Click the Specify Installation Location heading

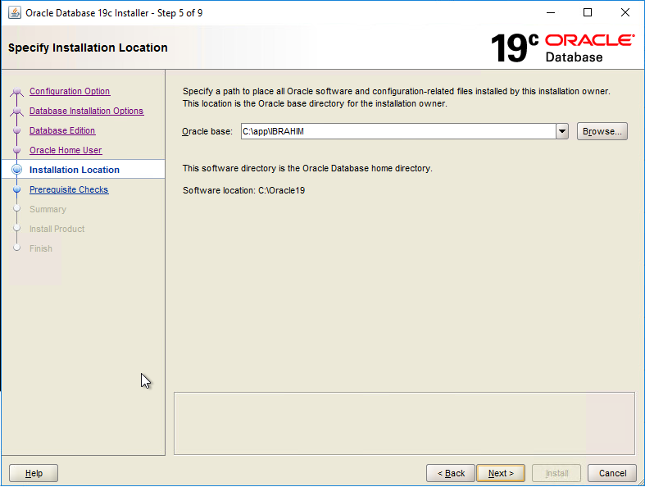pyautogui.click(x=88, y=48)
